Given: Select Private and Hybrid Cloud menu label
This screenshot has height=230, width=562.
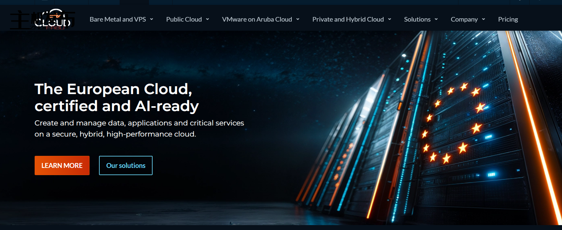Looking at the screenshot, I should (x=348, y=19).
